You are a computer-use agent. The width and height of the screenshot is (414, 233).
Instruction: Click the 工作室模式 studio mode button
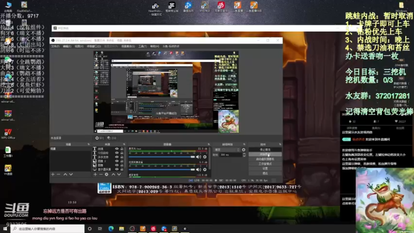[x=265, y=164]
